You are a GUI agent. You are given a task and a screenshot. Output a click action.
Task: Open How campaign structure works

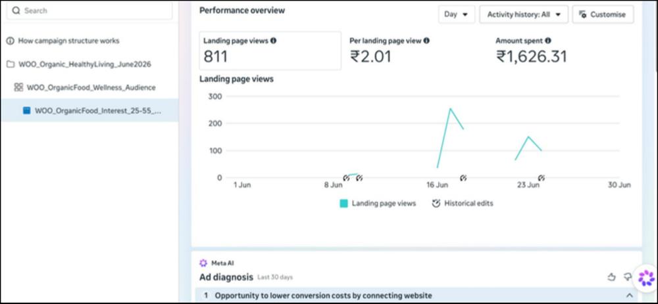click(x=68, y=41)
